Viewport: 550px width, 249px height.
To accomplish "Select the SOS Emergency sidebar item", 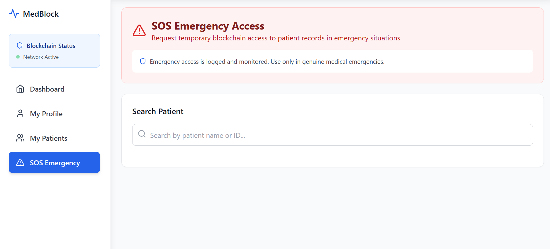I will (x=55, y=163).
